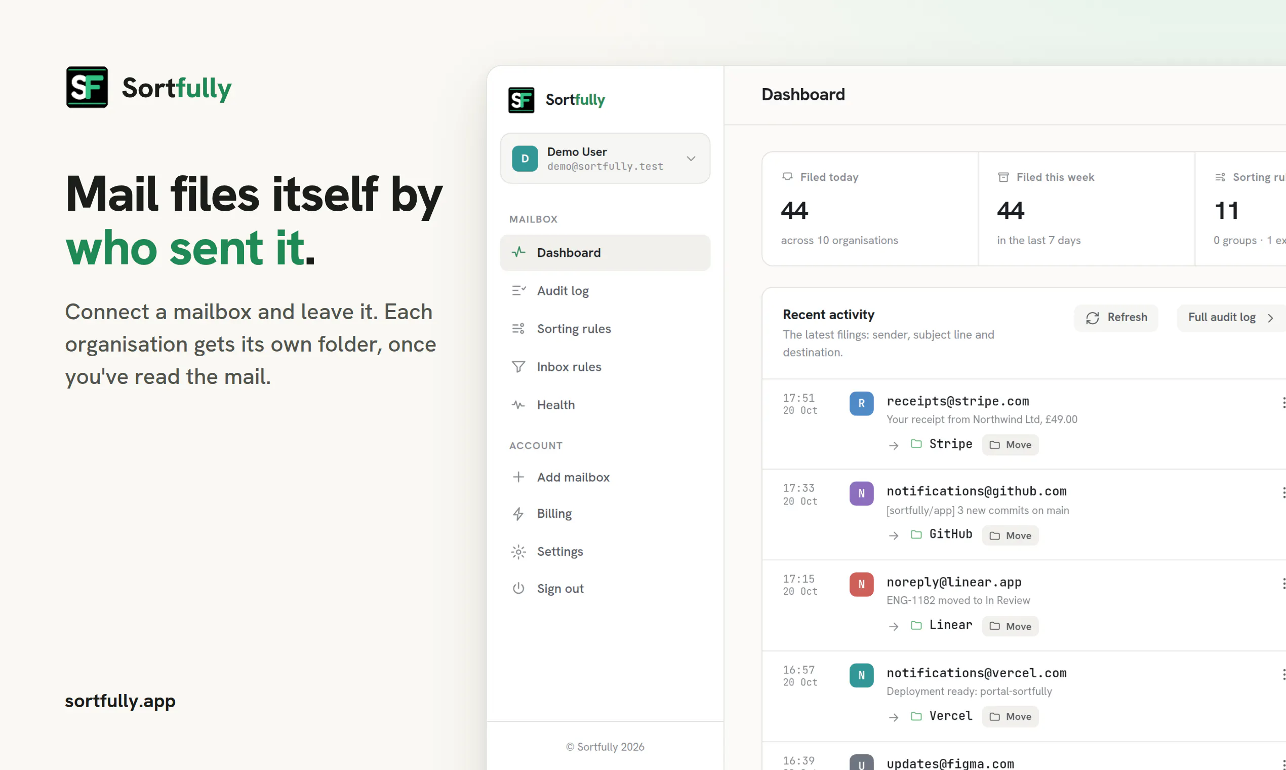The width and height of the screenshot is (1286, 770).
Task: Click the sortfully.app link text
Action: [x=120, y=701]
